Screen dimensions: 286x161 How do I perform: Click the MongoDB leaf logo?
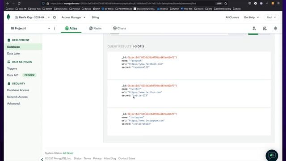tap(8, 17)
